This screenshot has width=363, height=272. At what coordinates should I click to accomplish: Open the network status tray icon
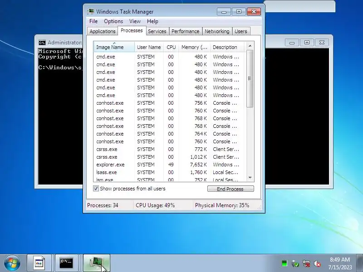click(x=306, y=263)
